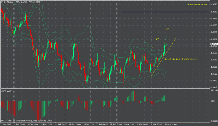Viewport: 218px width, 126px height.
Task: Click the 1.3525 price scale label
Action: (214, 74)
